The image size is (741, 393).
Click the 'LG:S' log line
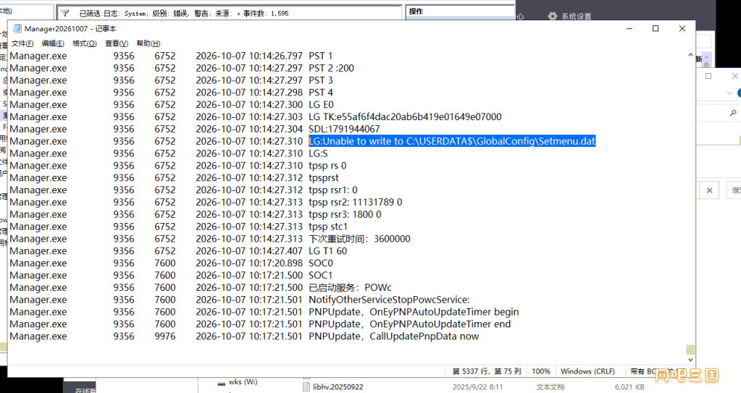click(318, 153)
